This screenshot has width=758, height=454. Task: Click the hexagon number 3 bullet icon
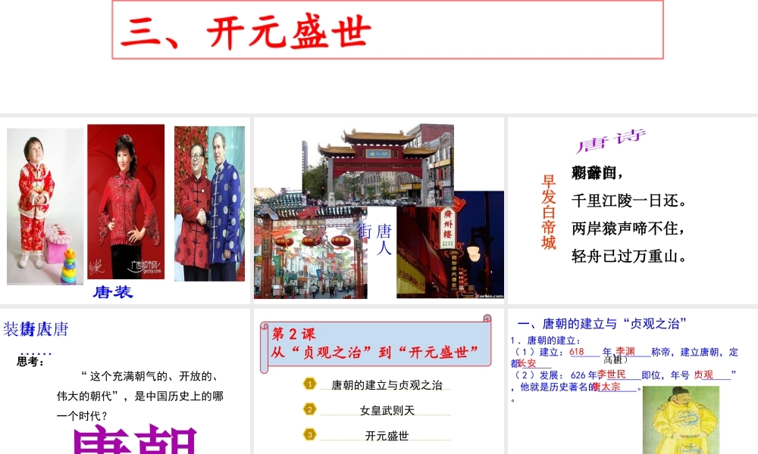pos(309,434)
